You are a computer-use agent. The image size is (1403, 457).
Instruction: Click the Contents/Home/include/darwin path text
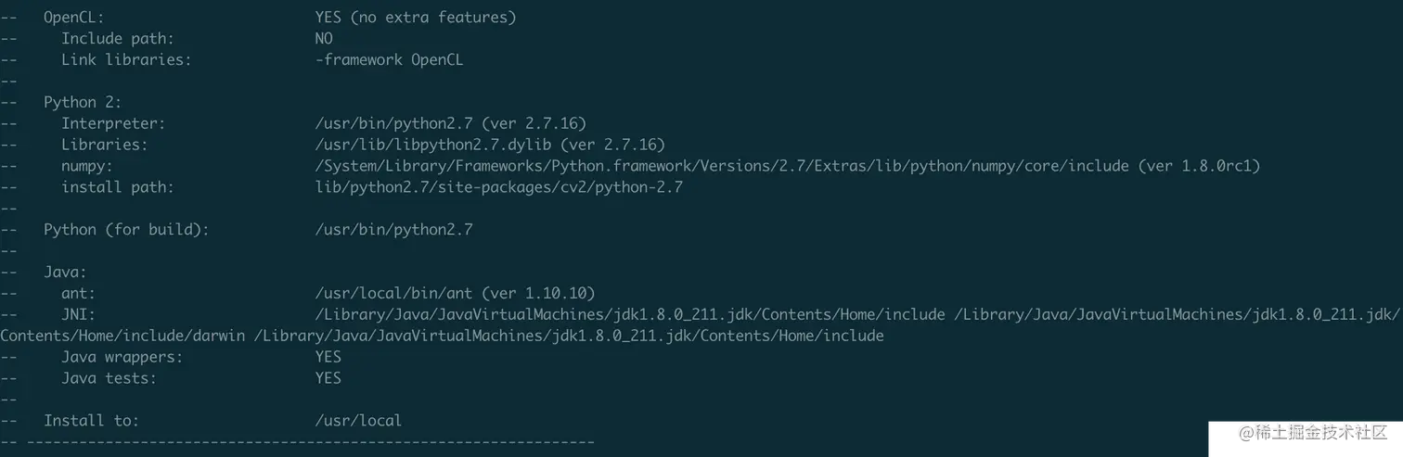126,336
